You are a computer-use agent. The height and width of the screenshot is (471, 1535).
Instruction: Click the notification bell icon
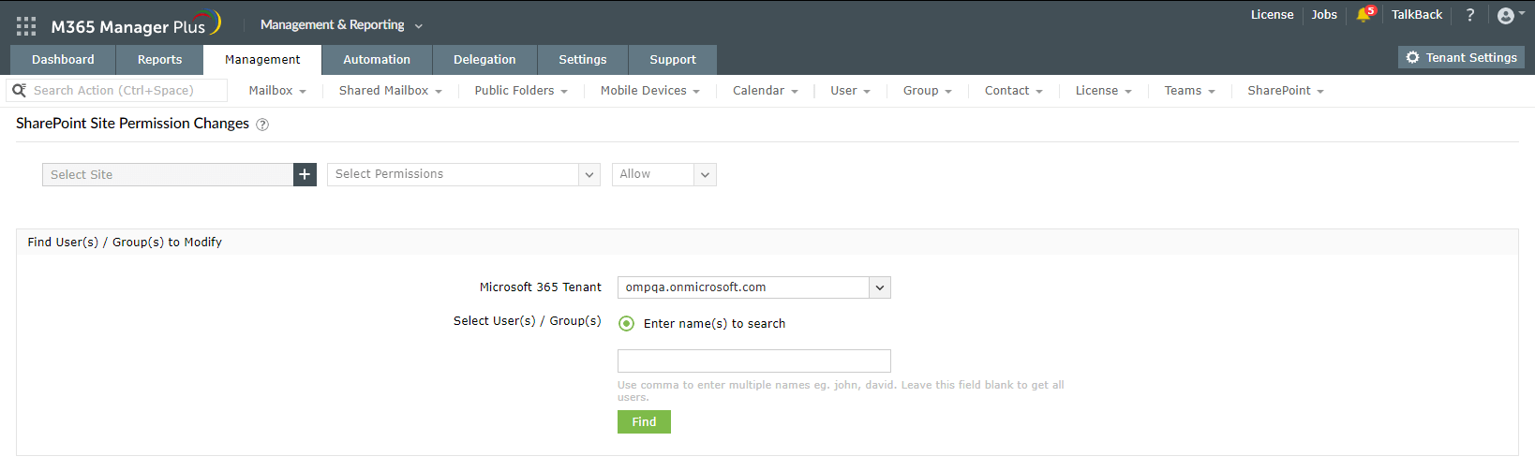click(1364, 15)
